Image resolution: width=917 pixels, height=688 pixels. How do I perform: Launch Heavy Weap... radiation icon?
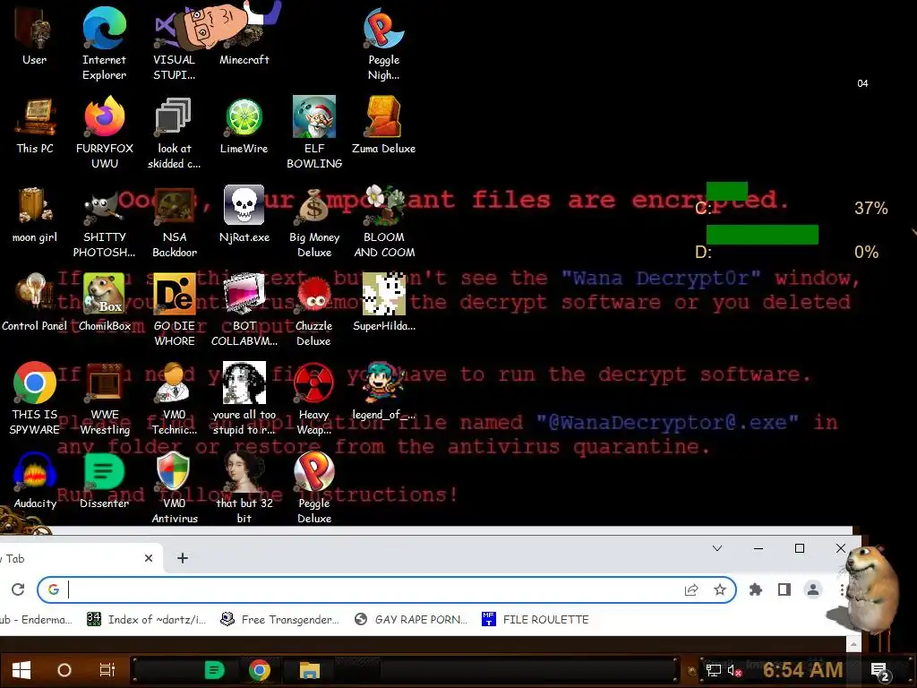coord(314,399)
